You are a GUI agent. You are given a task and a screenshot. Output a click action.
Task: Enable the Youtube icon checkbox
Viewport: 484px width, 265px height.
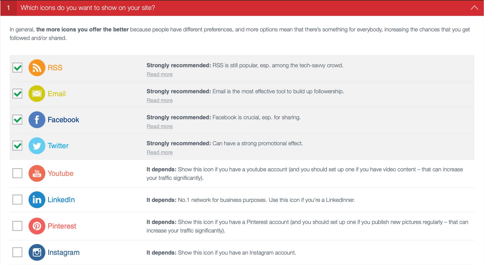[17, 174]
